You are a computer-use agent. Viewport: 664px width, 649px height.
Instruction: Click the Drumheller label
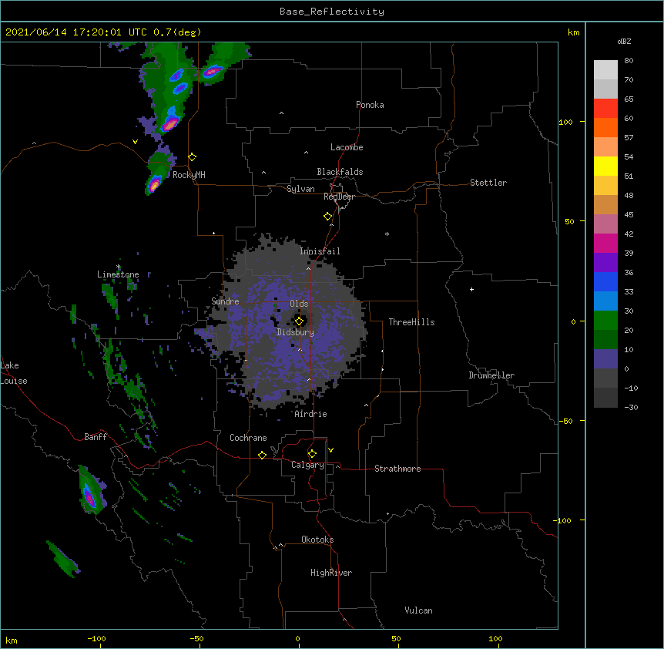pyautogui.click(x=491, y=375)
